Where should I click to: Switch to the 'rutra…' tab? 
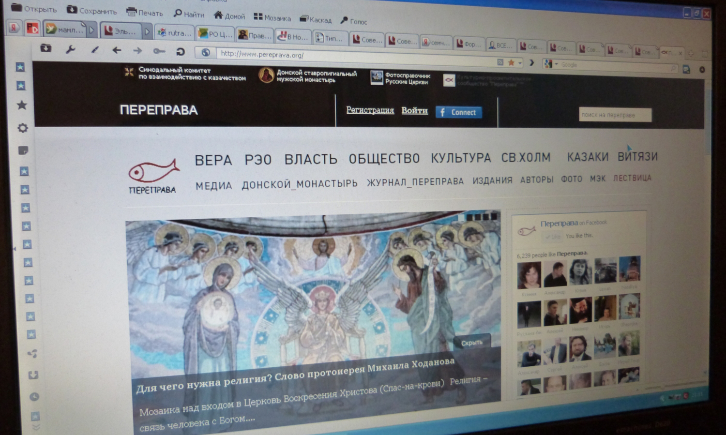[x=174, y=32]
